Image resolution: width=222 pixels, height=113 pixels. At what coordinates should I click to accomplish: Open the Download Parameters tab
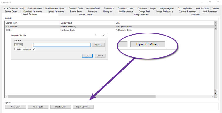pyautogui.click(x=33, y=12)
